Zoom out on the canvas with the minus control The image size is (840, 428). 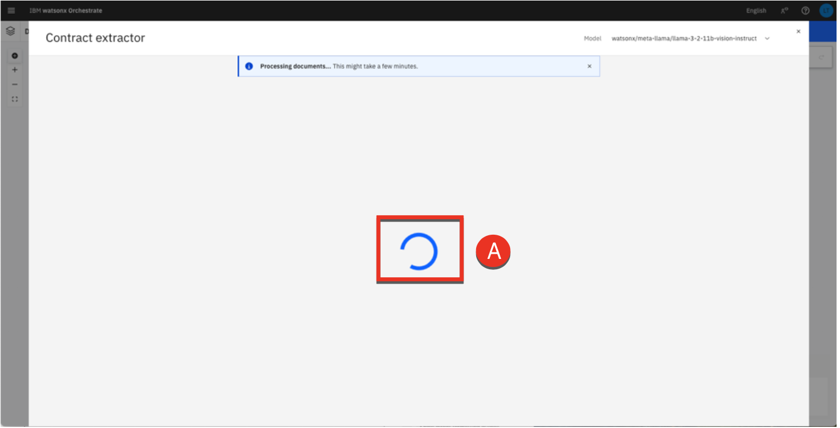click(15, 85)
